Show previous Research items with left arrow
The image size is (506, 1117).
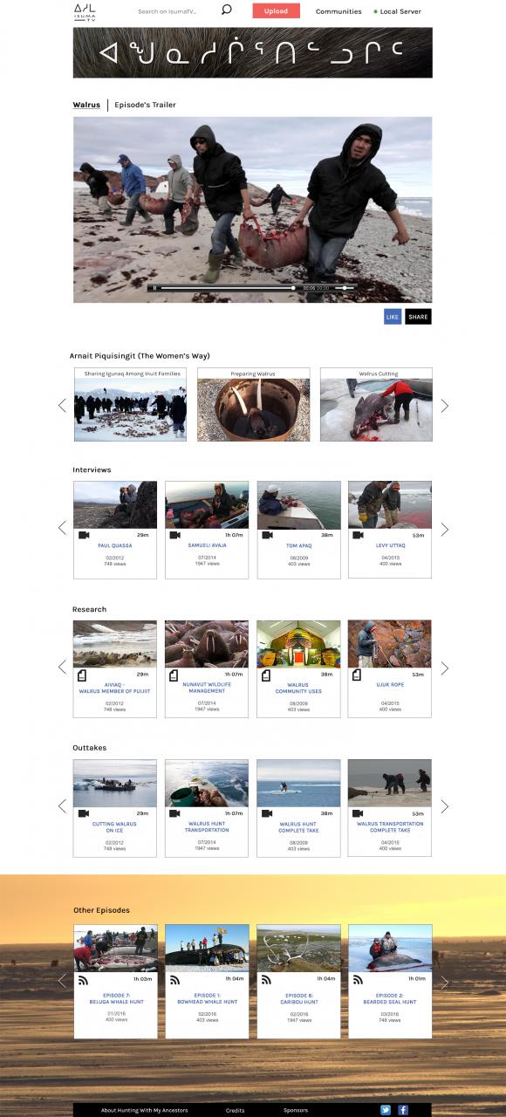pos(62,667)
